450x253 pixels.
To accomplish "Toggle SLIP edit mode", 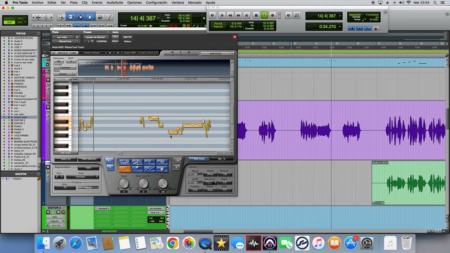I will click(x=9, y=22).
